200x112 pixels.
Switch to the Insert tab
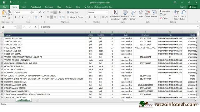pos(24,7)
